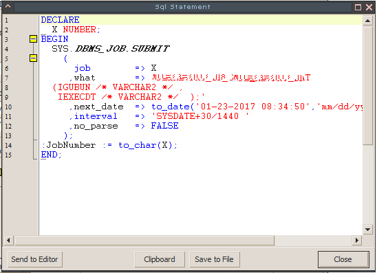Click the to_date function call
Viewport: 377px width, 273px height.
click(x=173, y=107)
